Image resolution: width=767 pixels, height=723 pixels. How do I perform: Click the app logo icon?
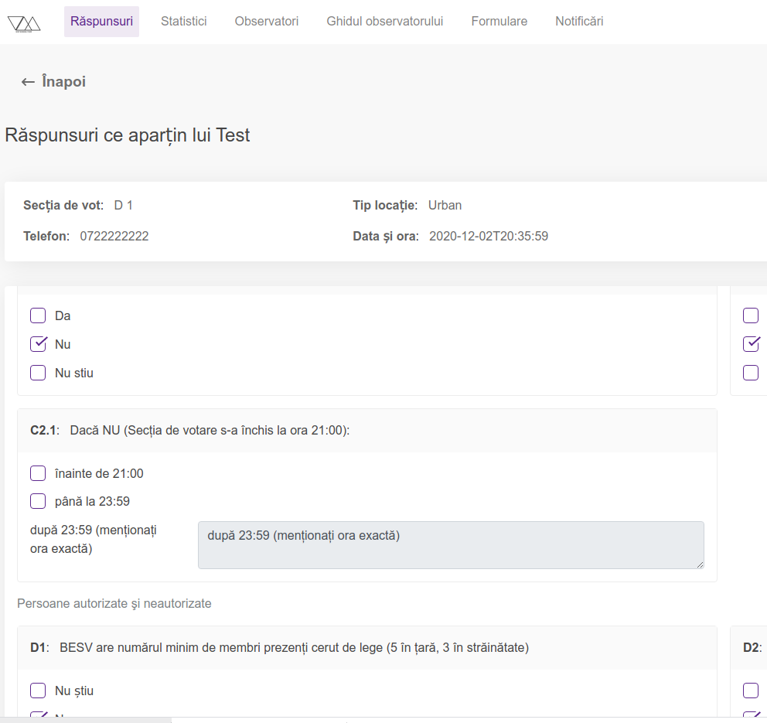(x=23, y=22)
